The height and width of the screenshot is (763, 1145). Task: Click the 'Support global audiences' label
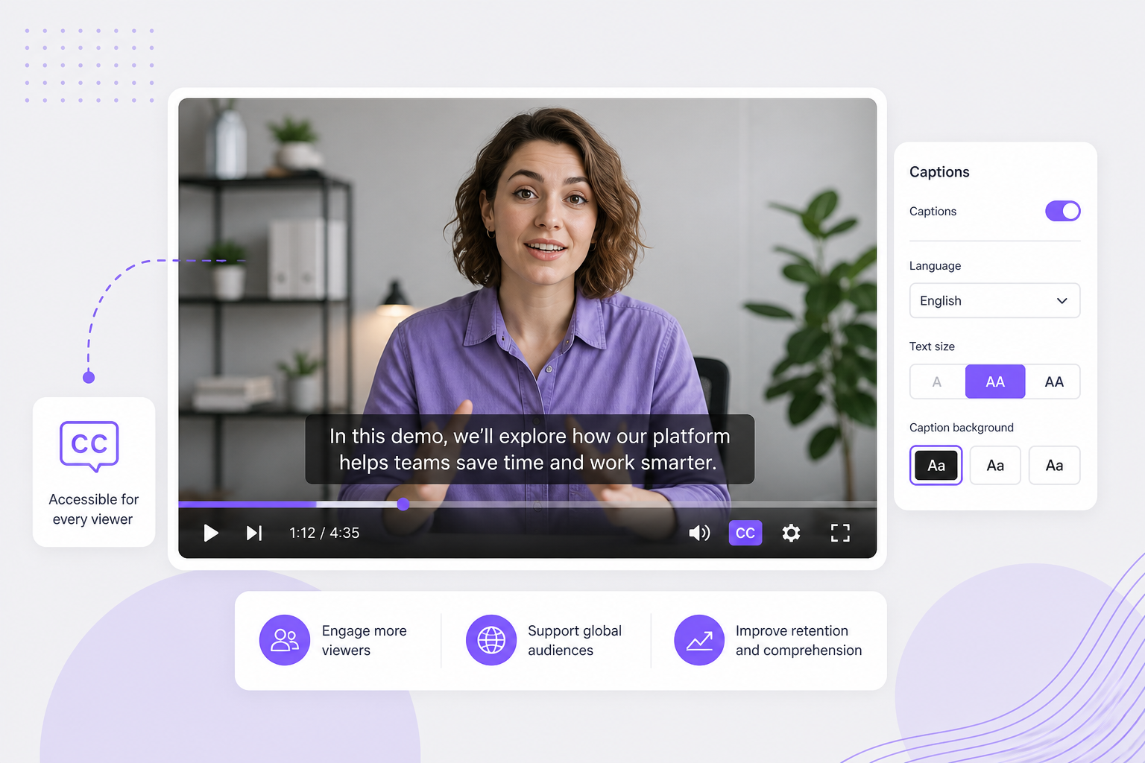[575, 640]
